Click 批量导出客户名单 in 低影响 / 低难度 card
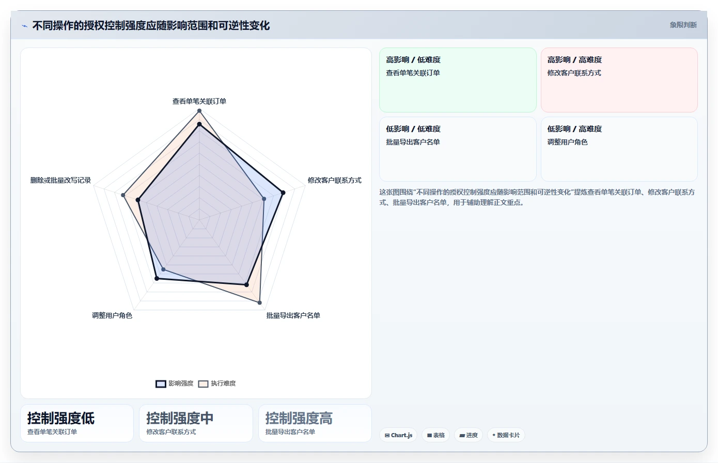This screenshot has width=718, height=463. [413, 142]
